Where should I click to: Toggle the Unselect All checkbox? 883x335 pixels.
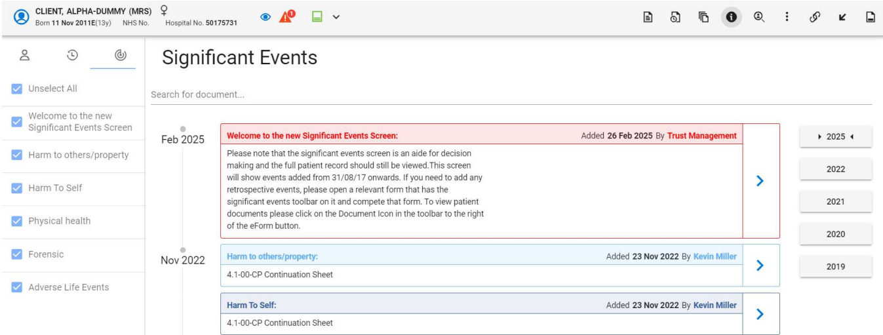click(18, 89)
